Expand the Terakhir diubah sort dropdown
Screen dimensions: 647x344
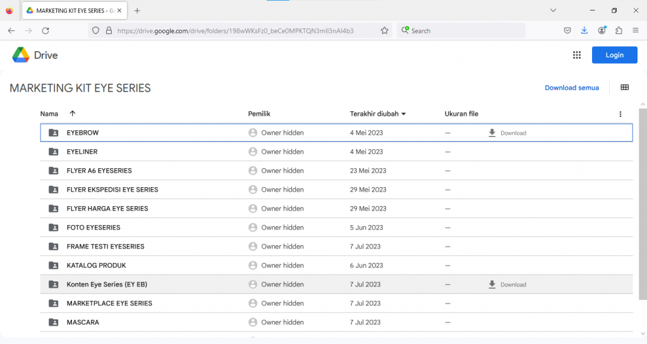click(403, 114)
